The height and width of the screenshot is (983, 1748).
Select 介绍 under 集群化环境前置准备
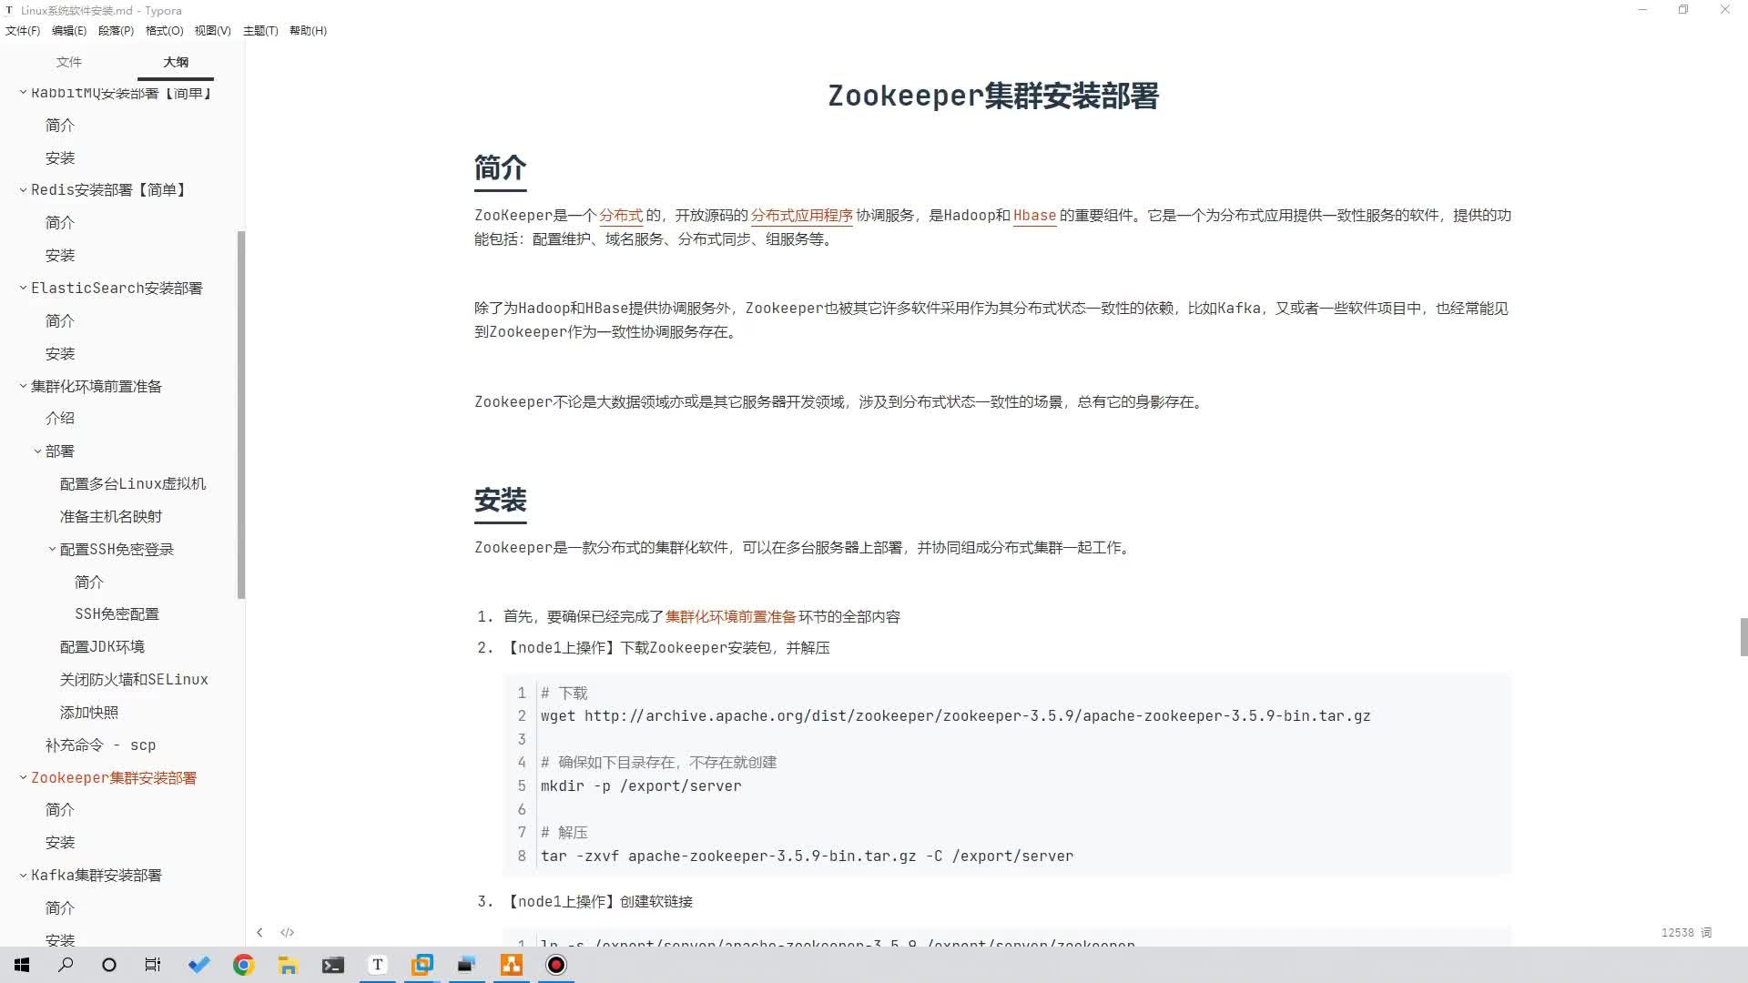[60, 419]
